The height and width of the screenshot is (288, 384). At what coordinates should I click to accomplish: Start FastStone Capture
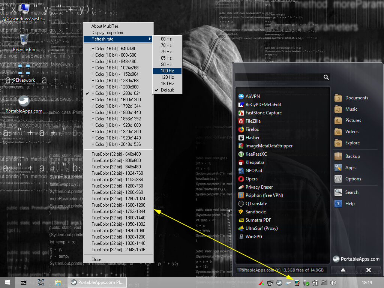[x=260, y=113]
